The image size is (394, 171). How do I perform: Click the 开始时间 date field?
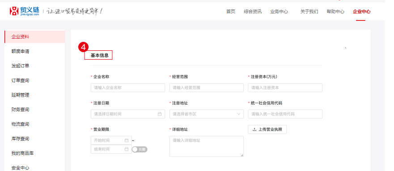coord(111,140)
